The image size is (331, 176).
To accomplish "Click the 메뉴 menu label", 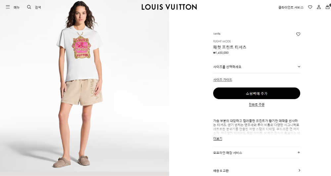I will click(x=17, y=7).
